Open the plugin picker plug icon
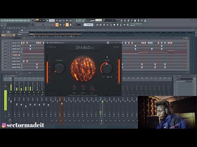The width and height of the screenshot is (197, 147). point(117,24)
